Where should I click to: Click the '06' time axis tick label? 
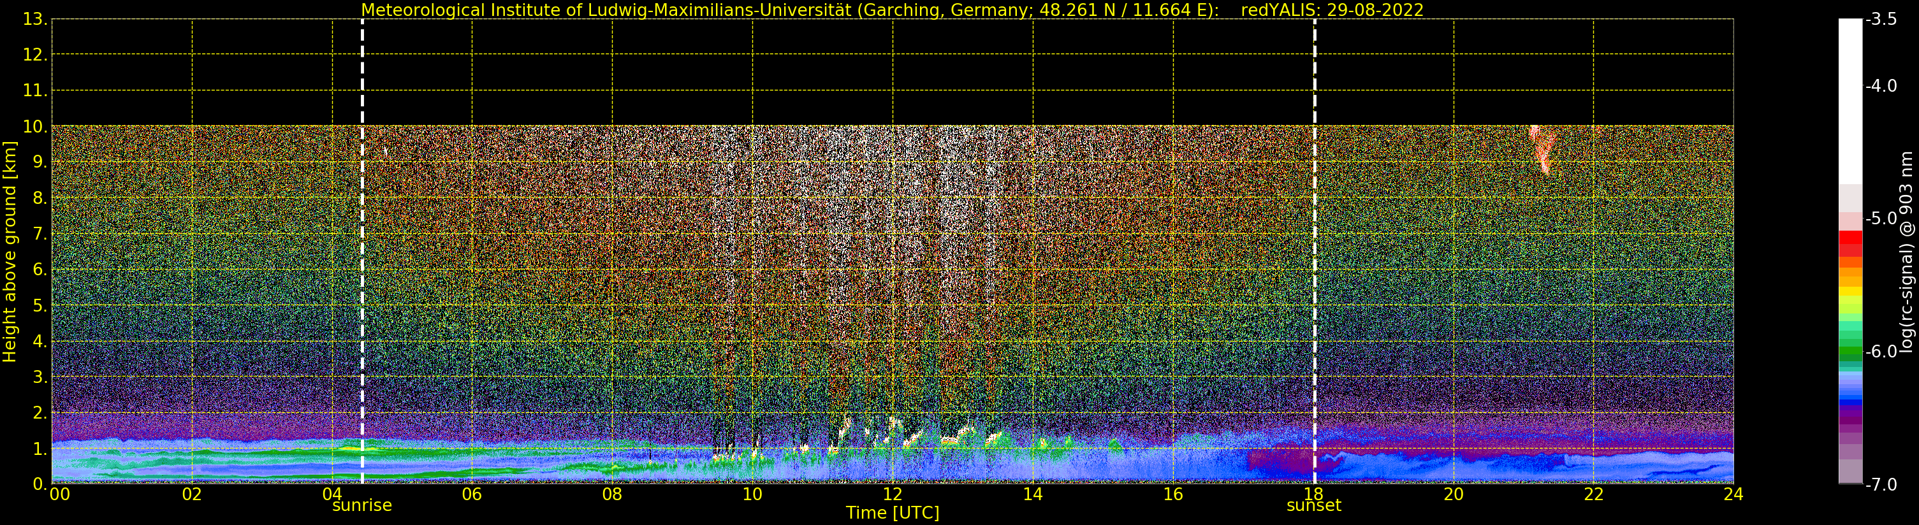click(x=472, y=494)
